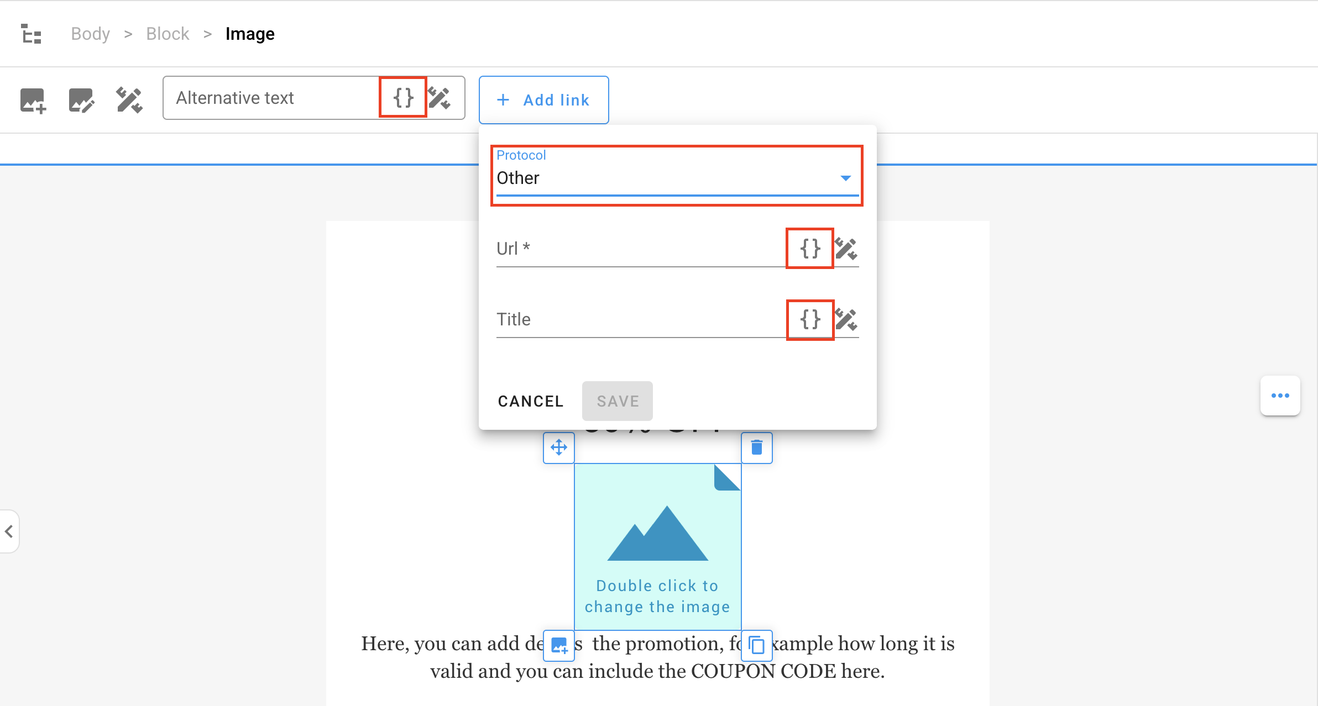Click the duplicate block icon below the image

click(757, 645)
